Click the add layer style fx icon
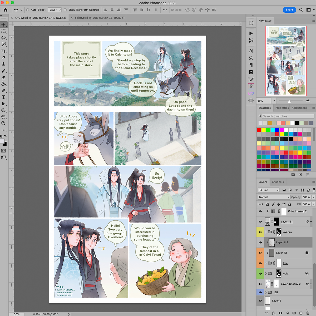Screen dimensions: 316x316 pos(274,313)
